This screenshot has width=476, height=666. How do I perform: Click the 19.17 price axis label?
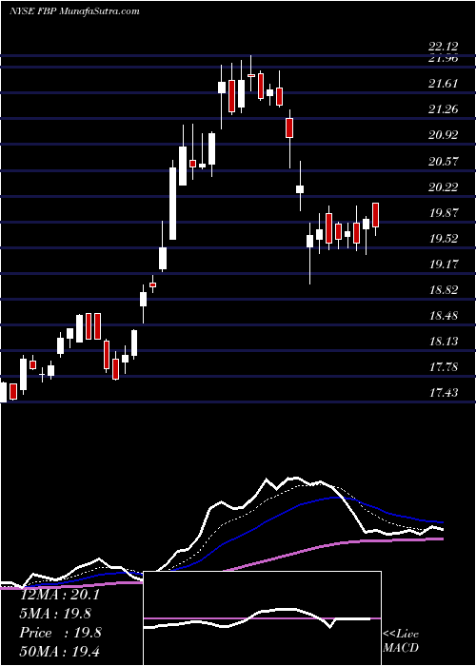coord(444,264)
